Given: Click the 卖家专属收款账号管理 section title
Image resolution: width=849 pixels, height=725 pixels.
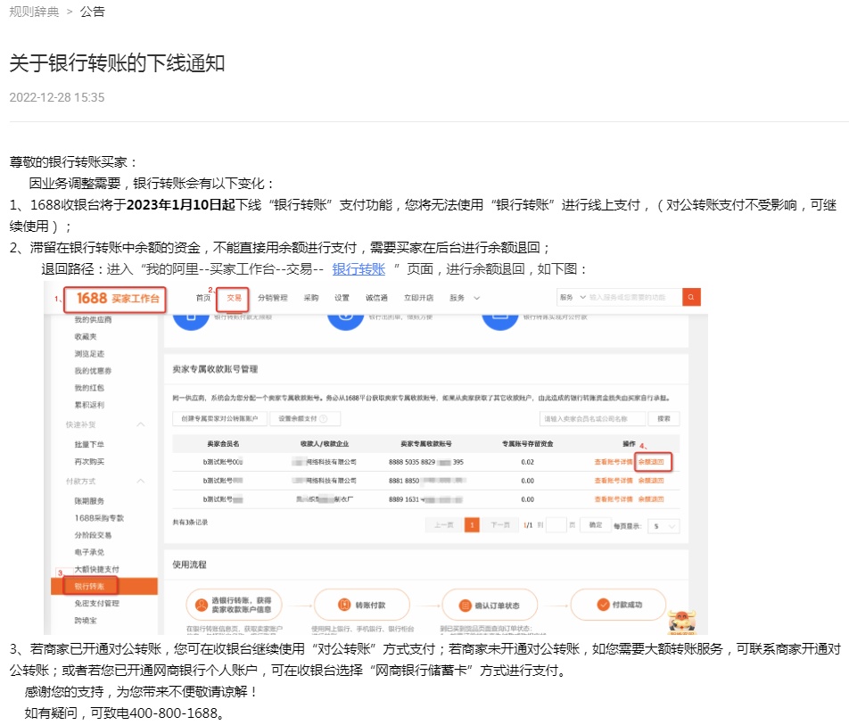Looking at the screenshot, I should (x=215, y=368).
